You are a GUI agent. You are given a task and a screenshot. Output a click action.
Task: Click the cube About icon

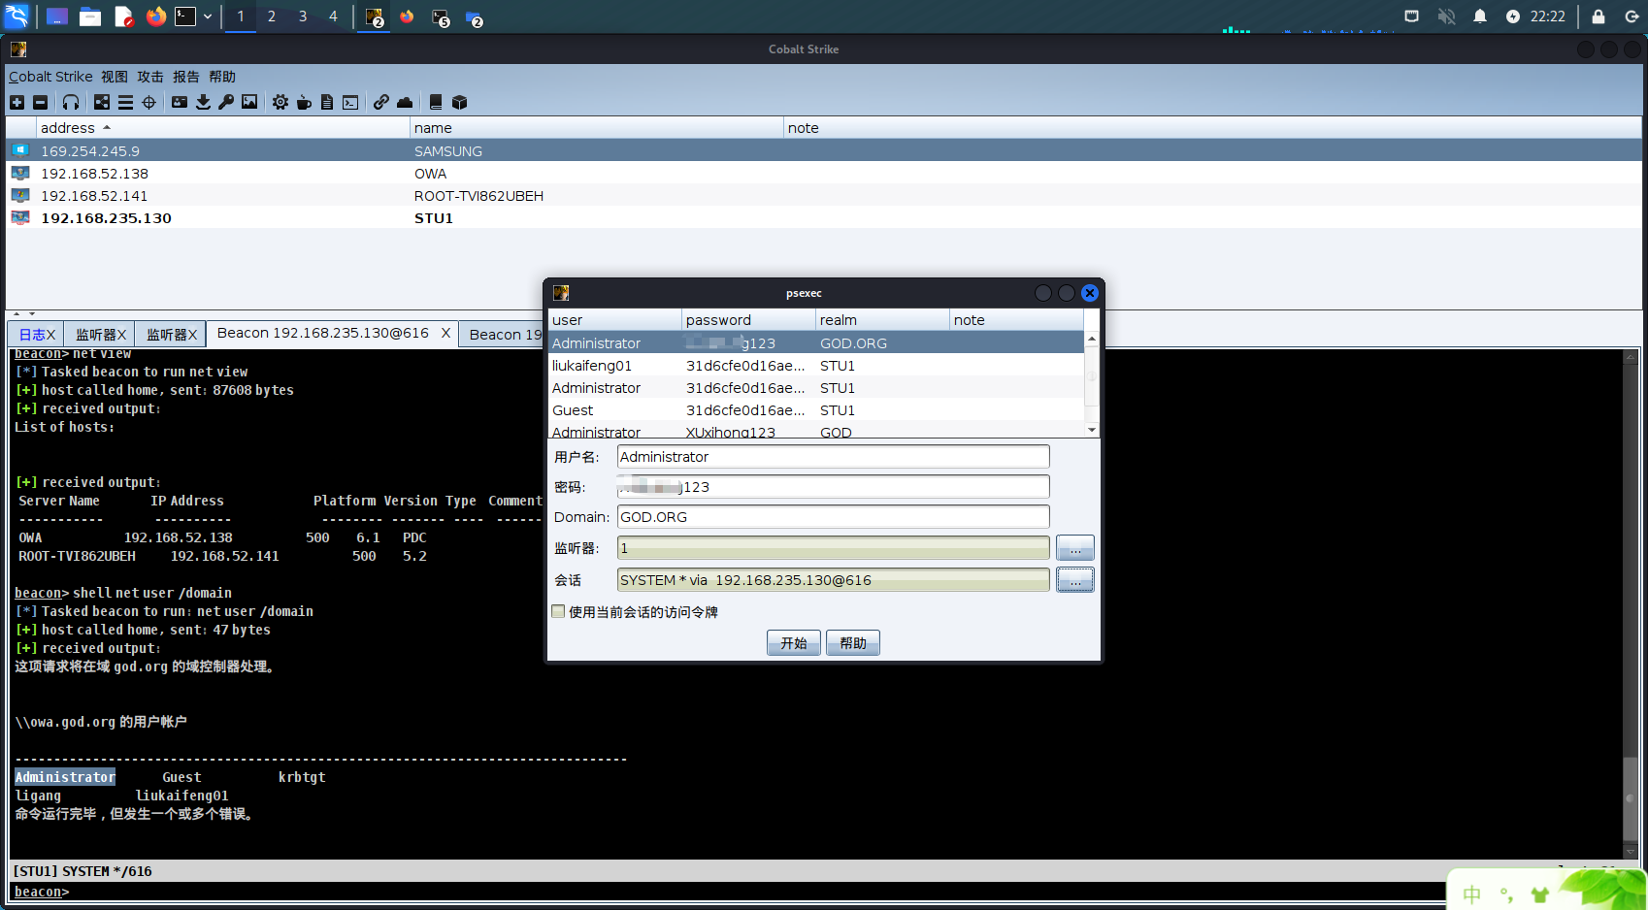click(x=459, y=102)
